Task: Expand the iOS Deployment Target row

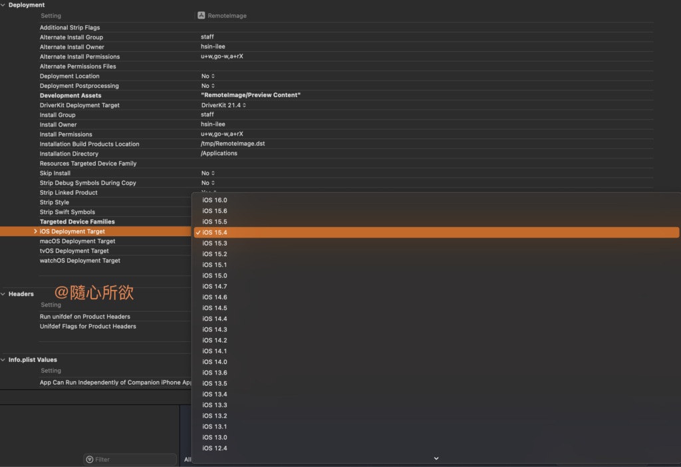Action: tap(35, 232)
